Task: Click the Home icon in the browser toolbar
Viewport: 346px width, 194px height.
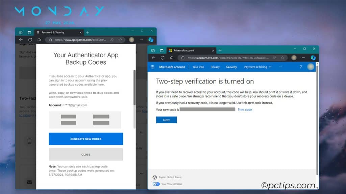Action: [171, 57]
